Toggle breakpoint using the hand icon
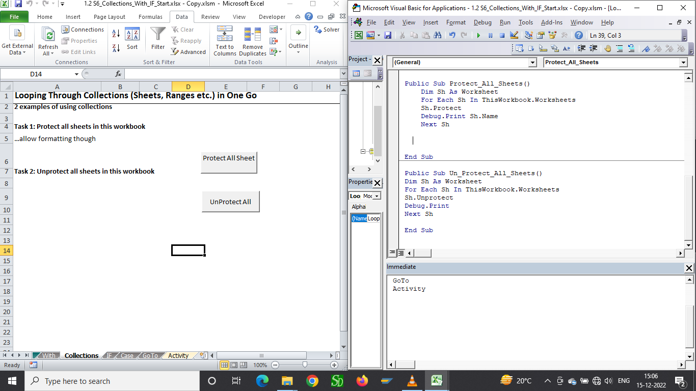Screen dimensions: 696x391 tap(608, 48)
